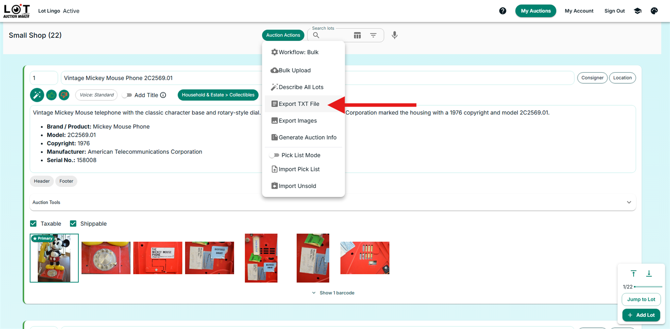670x329 pixels.
Task: Click the Search lots input field
Action: [335, 36]
